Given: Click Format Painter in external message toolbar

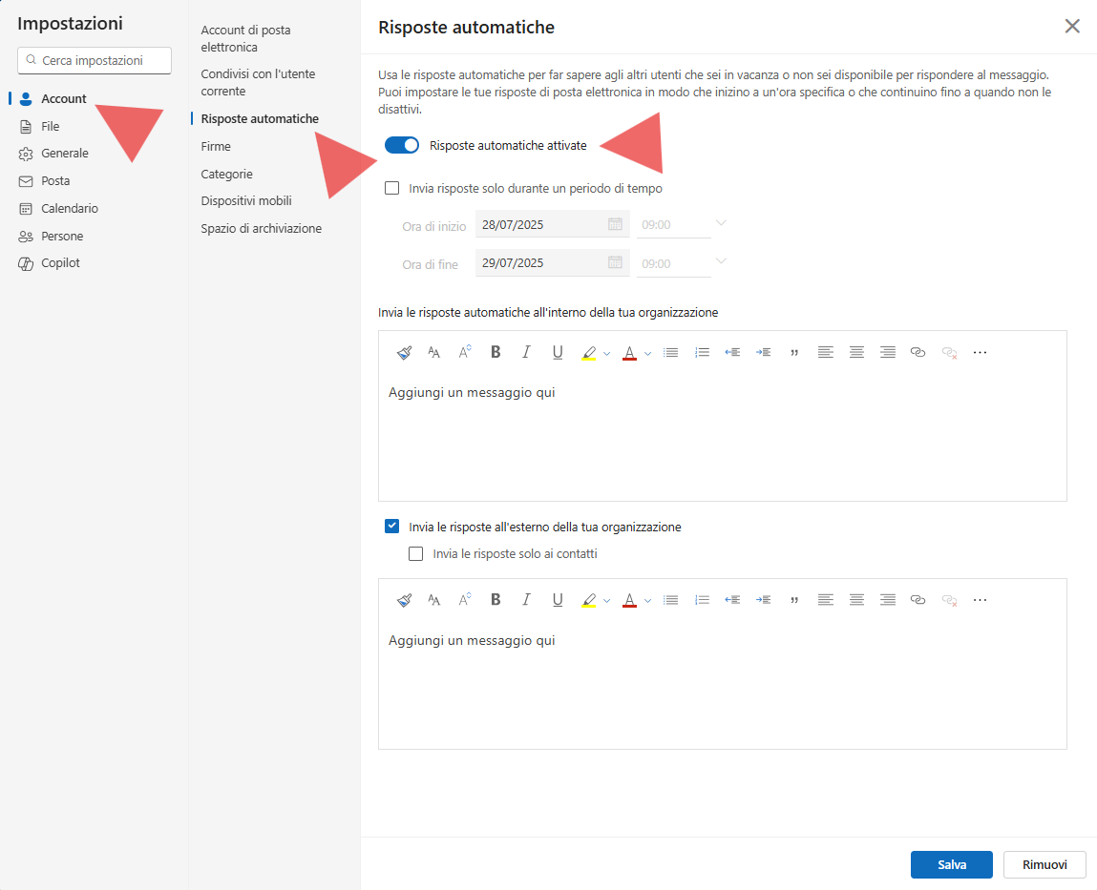Looking at the screenshot, I should 404,600.
